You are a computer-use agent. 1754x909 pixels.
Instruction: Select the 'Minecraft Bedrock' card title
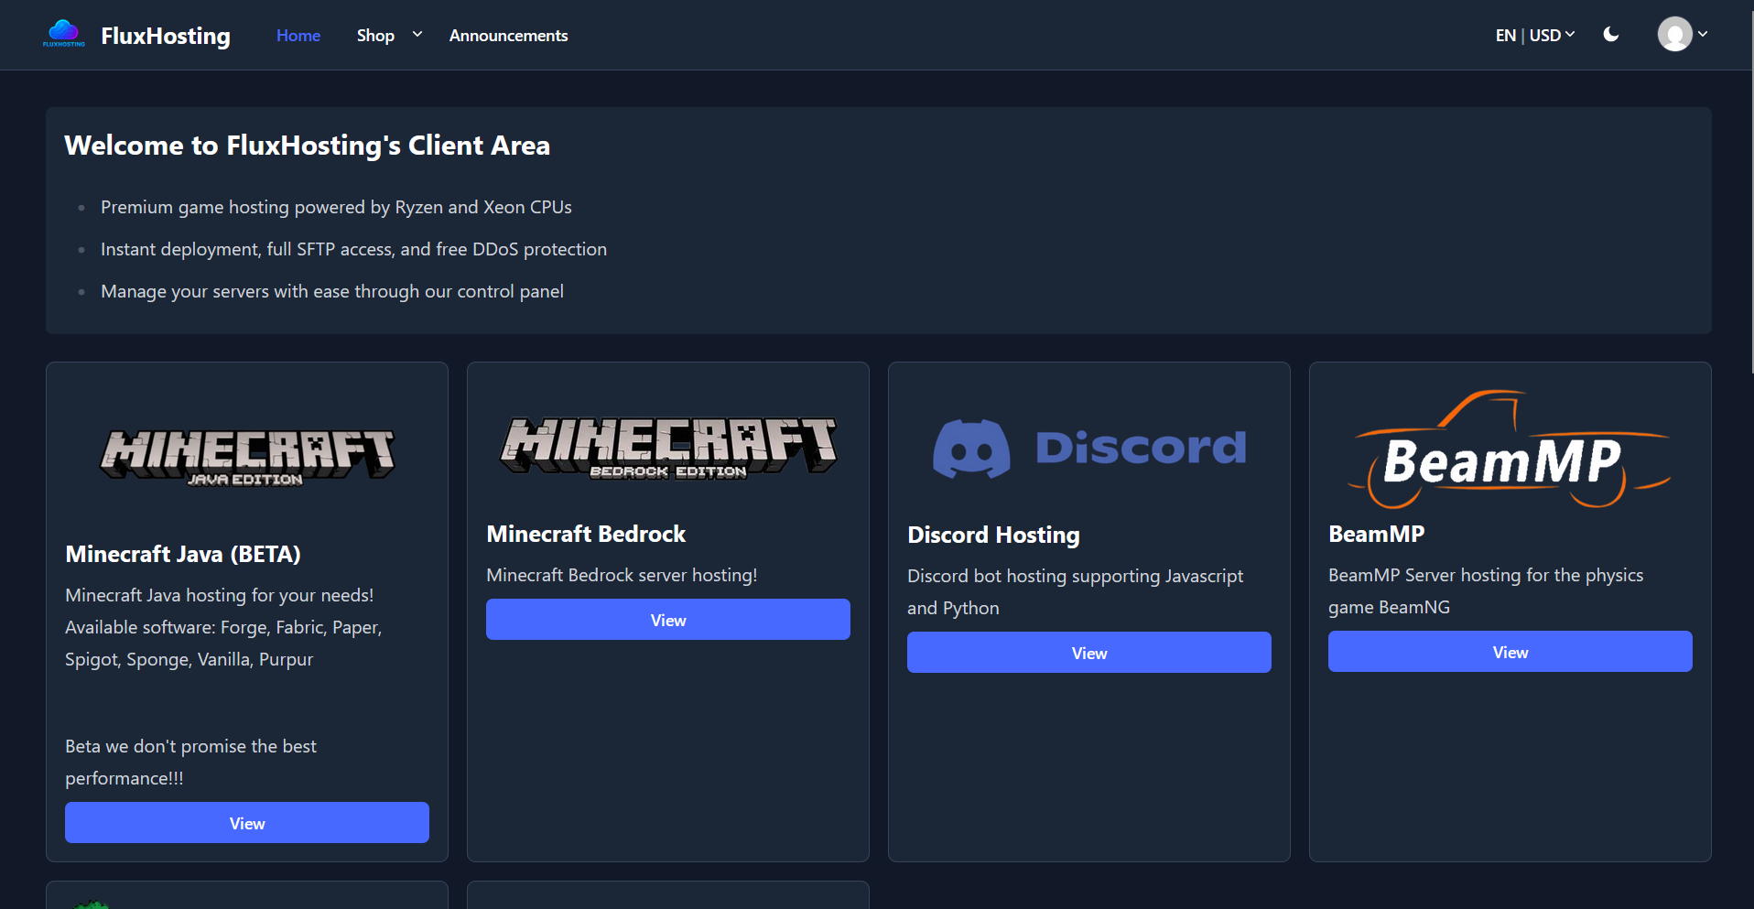[586, 534]
